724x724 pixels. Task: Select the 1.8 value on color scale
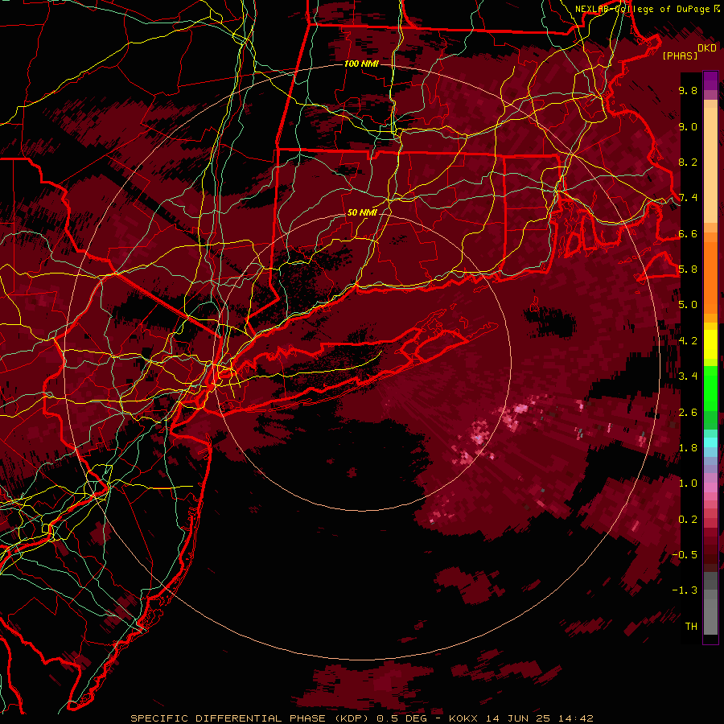[688, 448]
